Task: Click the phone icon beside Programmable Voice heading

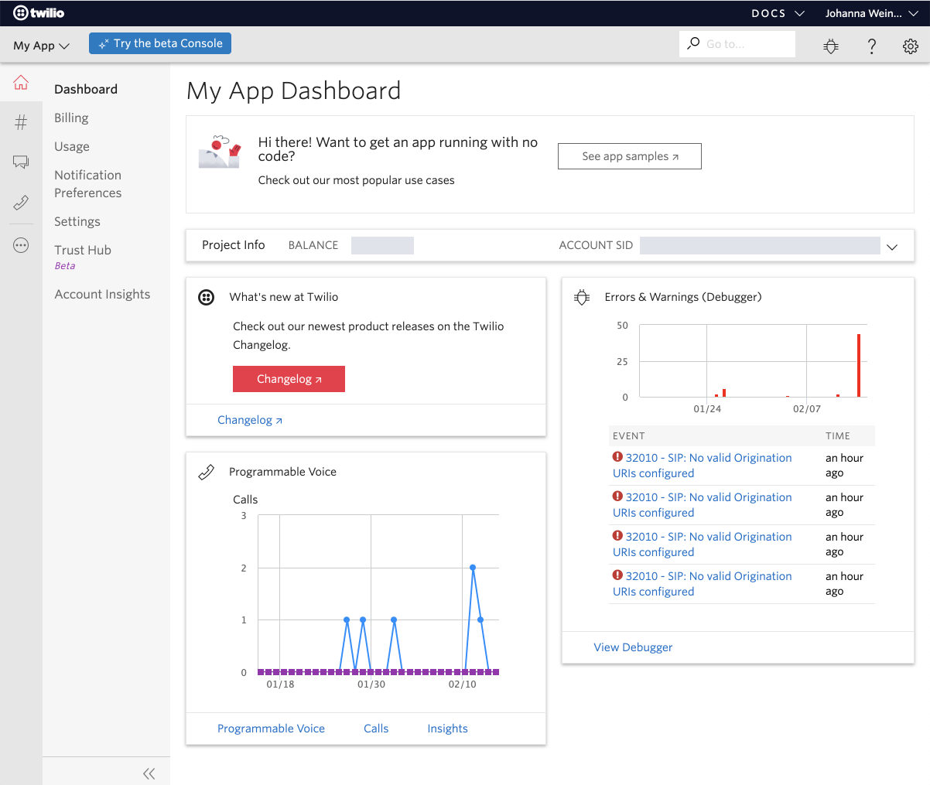Action: tap(206, 472)
